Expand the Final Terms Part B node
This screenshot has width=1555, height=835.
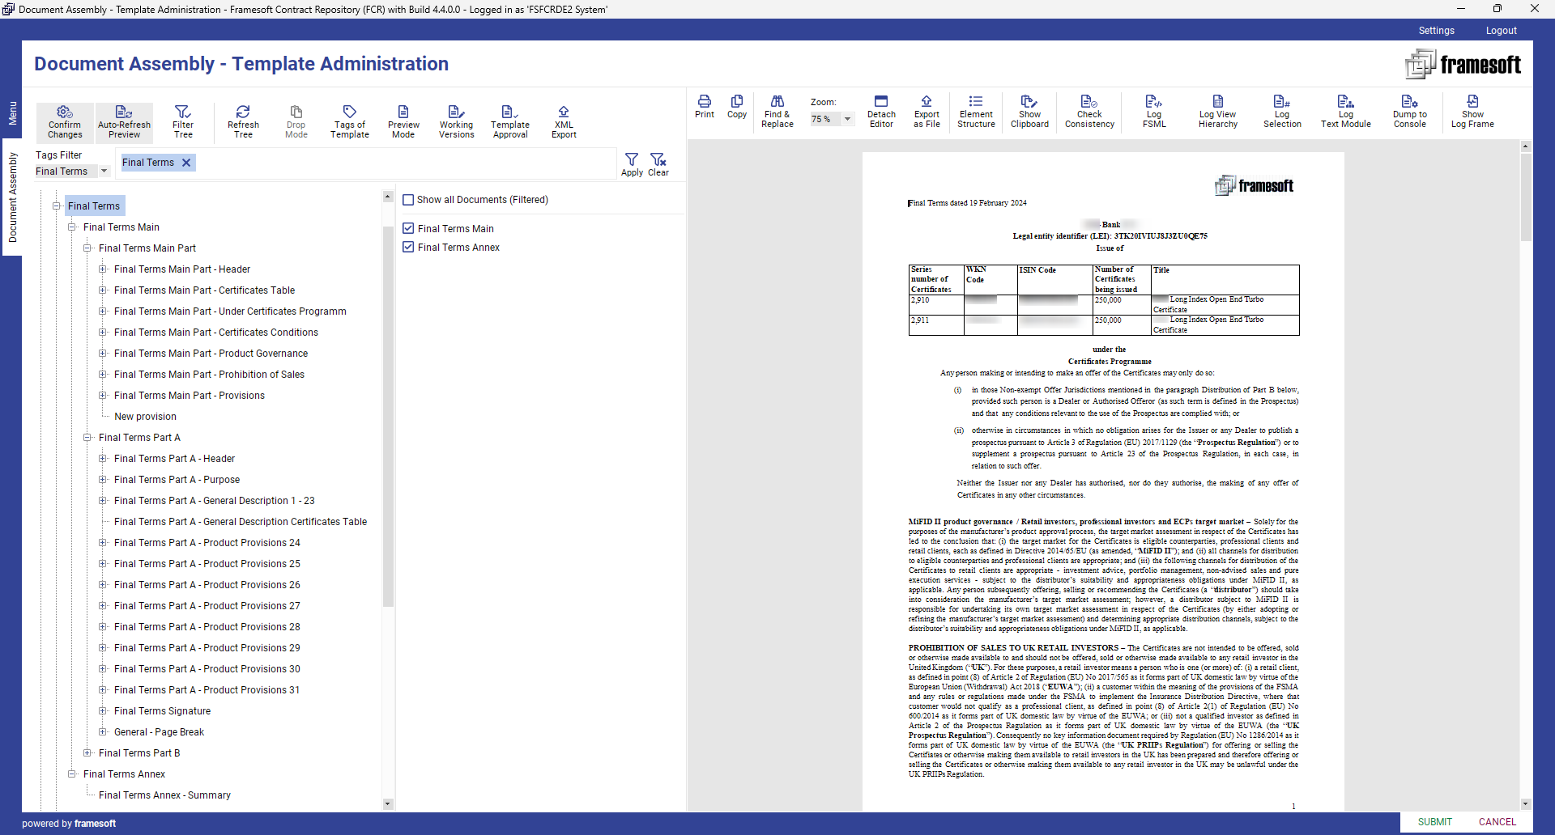point(87,753)
